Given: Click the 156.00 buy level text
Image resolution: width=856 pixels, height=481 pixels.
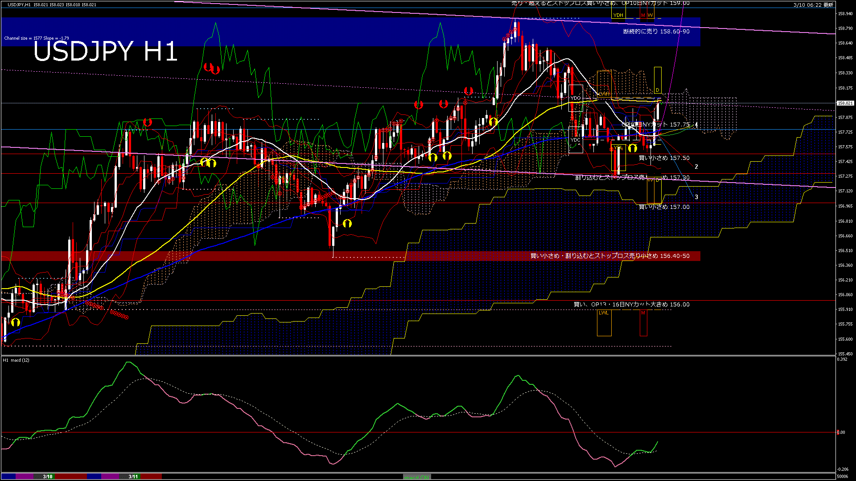Looking at the screenshot, I should (x=631, y=305).
